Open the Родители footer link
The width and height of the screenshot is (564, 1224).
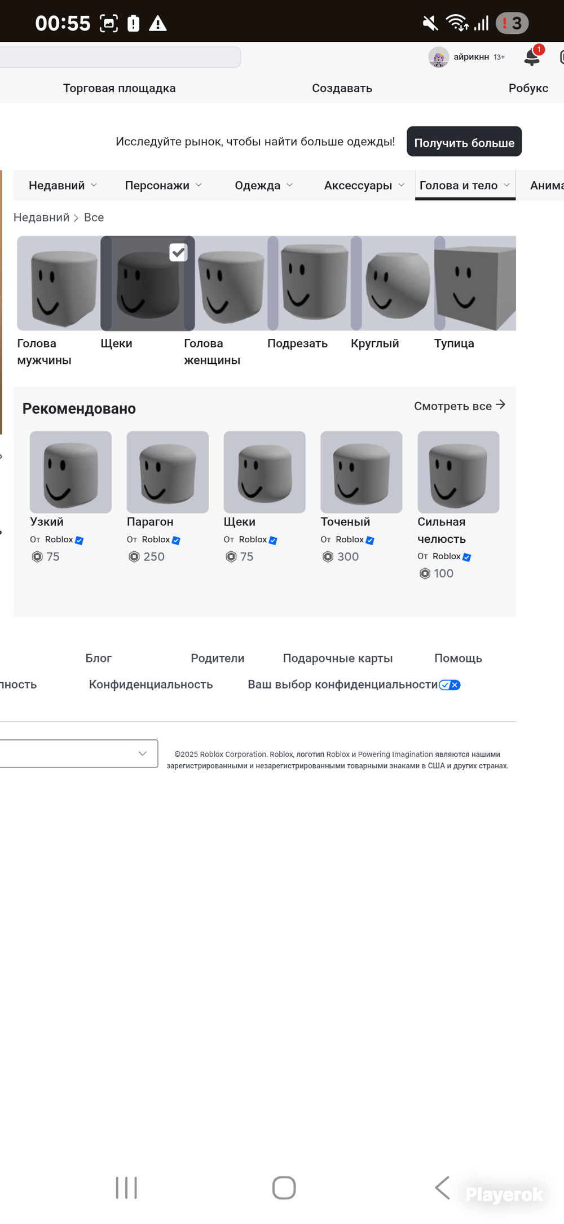[x=218, y=658]
